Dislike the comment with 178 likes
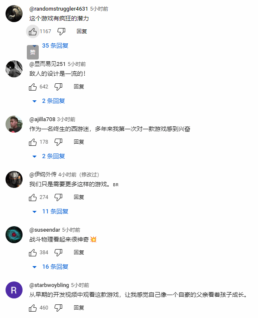Image resolution: width=258 pixels, height=318 pixels. (x=58, y=142)
